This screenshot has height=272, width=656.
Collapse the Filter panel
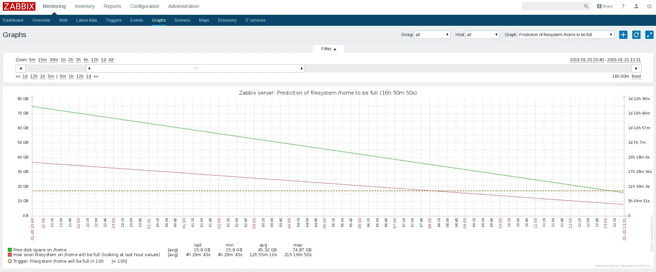[x=328, y=49]
